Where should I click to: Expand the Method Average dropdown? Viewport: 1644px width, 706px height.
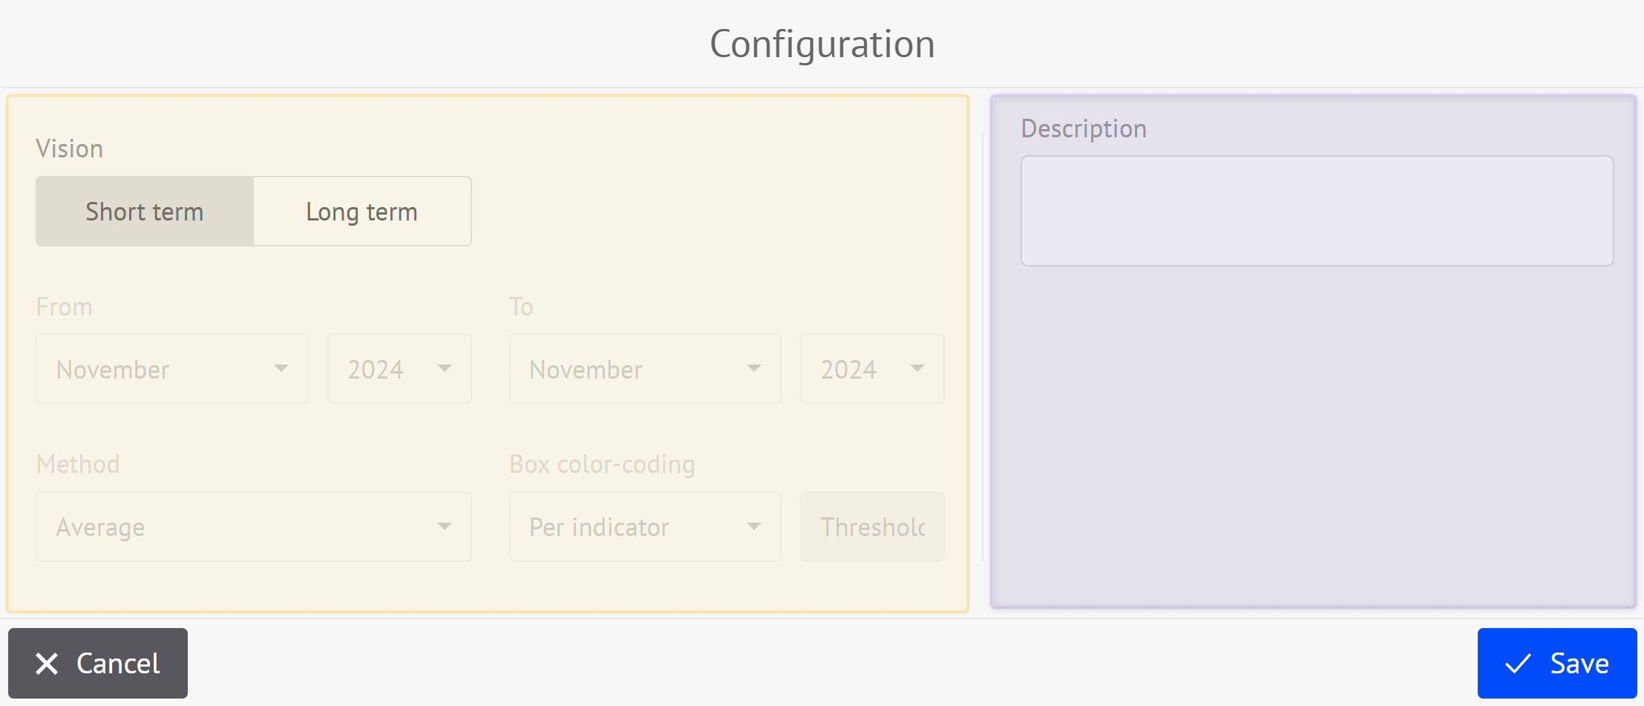[x=253, y=527]
